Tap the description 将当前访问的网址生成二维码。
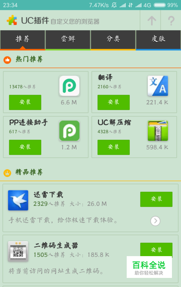Image resolution: width=181 pixels, height=287 pixels. [56, 271]
